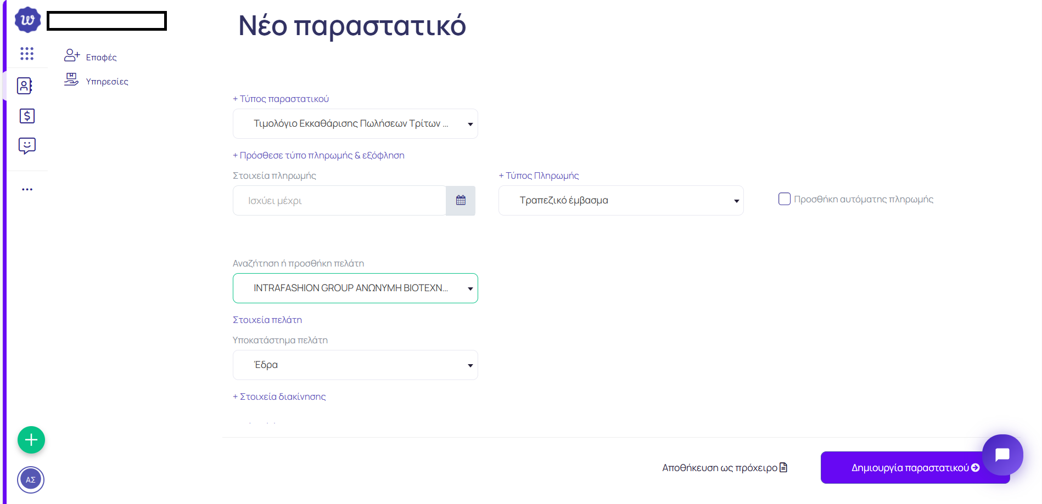
Task: Click the Αναζήτηση ή προσθήκη πελάτη label
Action: pos(298,263)
